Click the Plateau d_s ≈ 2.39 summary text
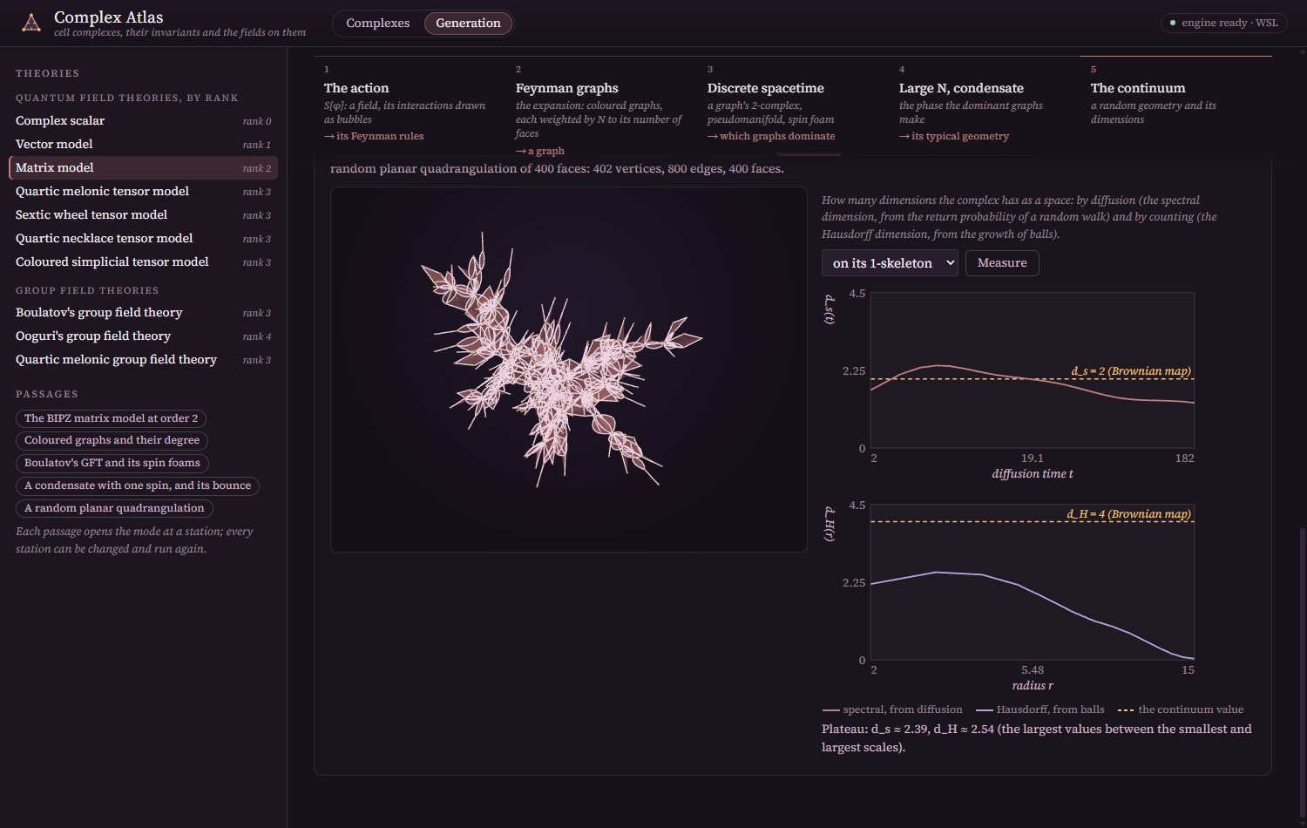This screenshot has width=1307, height=828. click(x=1037, y=738)
